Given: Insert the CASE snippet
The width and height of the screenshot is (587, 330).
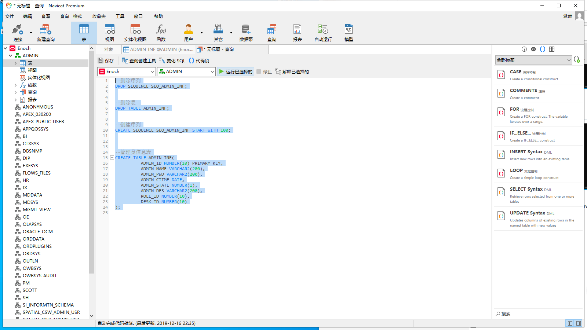Looking at the screenshot, I should tap(538, 75).
